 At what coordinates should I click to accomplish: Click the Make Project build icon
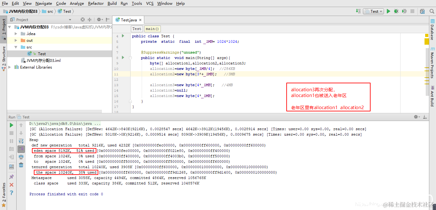tap(358, 11)
